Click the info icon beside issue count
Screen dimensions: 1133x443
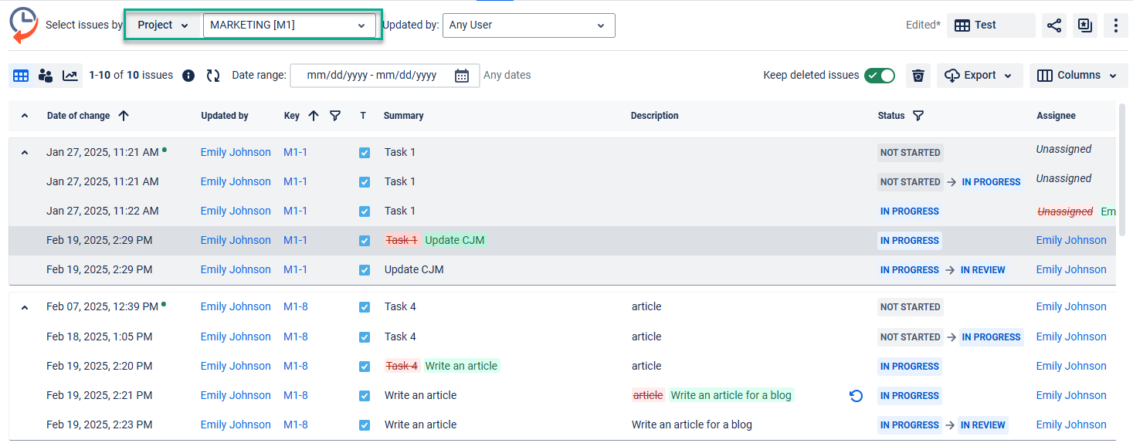(x=188, y=76)
